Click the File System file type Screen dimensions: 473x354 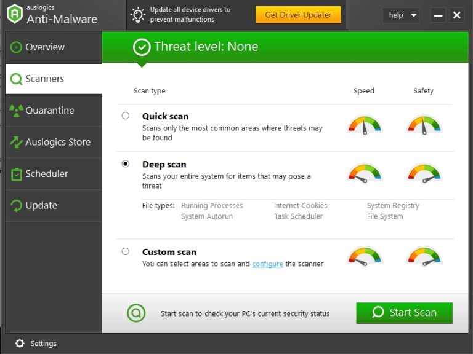click(x=385, y=216)
